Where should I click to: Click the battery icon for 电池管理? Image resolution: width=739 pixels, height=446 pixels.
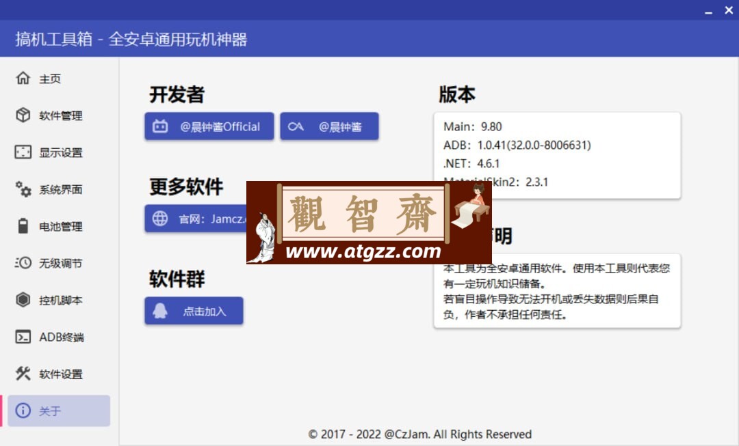23,226
